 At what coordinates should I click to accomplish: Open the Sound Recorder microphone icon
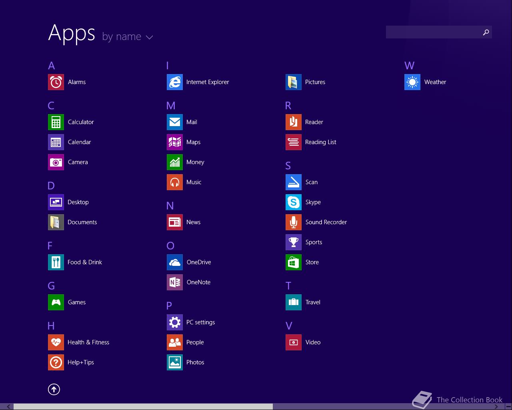click(294, 222)
